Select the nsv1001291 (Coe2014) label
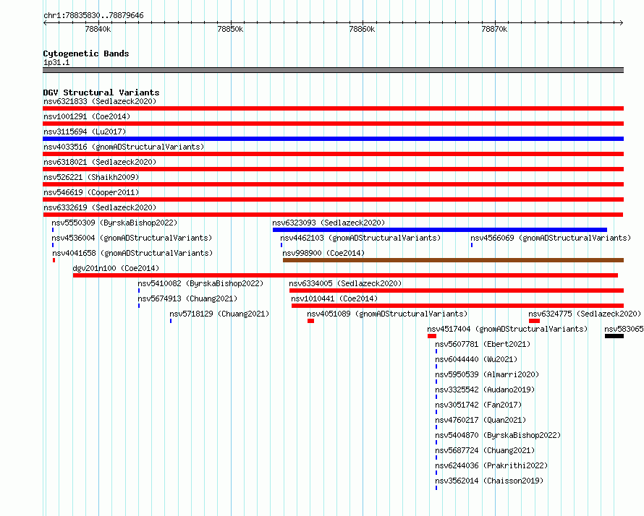 tap(87, 116)
